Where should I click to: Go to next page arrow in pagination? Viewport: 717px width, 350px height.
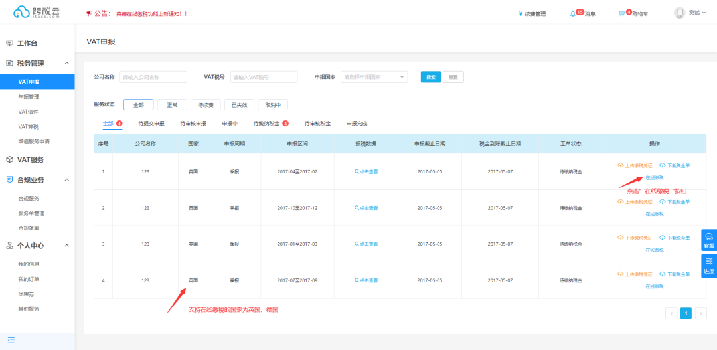point(701,313)
